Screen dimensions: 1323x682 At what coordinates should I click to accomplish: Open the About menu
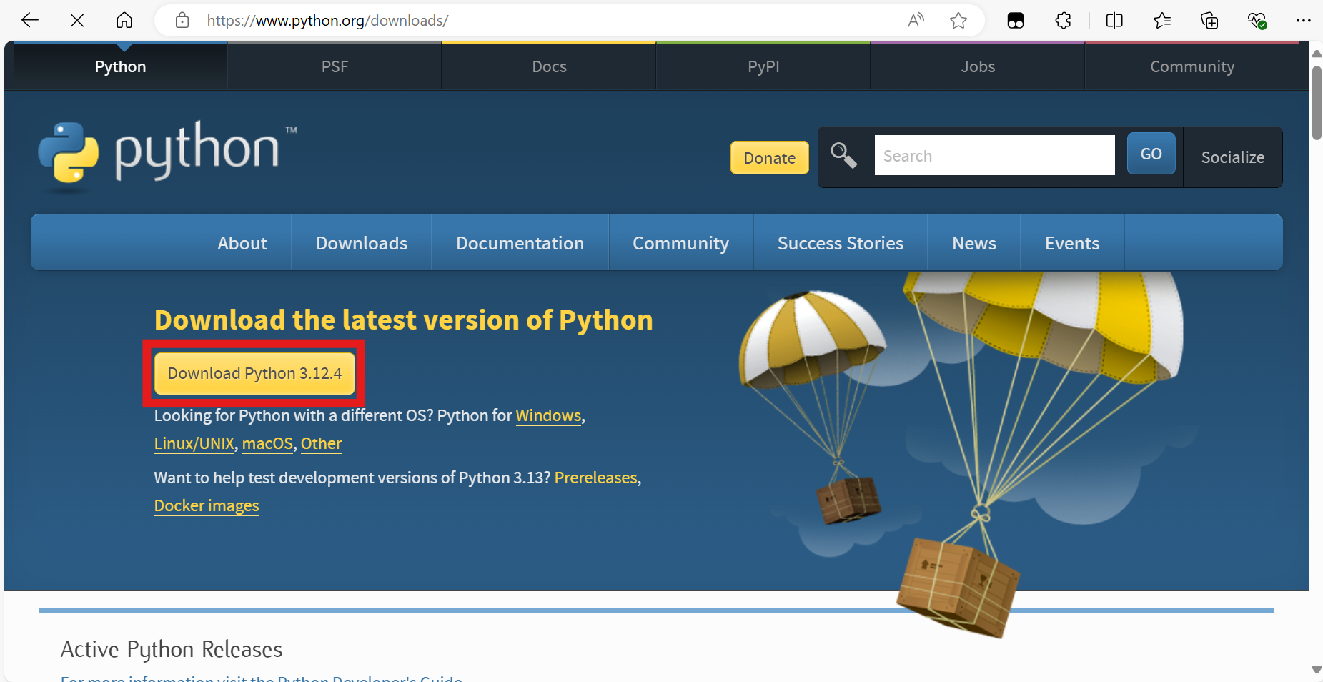click(242, 243)
